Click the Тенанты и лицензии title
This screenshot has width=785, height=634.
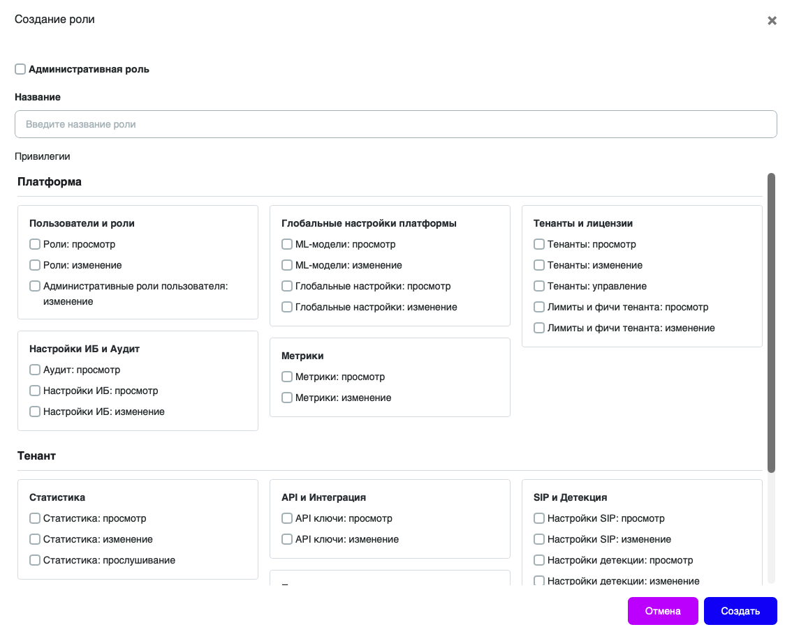[x=582, y=223]
